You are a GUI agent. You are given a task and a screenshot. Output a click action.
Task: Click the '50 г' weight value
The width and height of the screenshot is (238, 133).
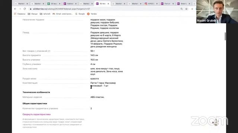click(x=93, y=51)
